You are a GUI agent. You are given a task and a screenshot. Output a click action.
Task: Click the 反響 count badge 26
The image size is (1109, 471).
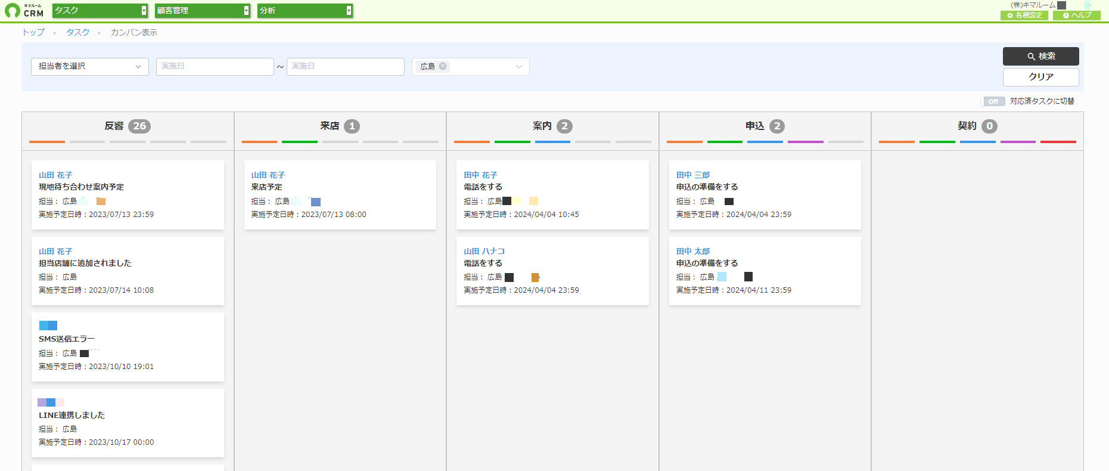pyautogui.click(x=139, y=126)
